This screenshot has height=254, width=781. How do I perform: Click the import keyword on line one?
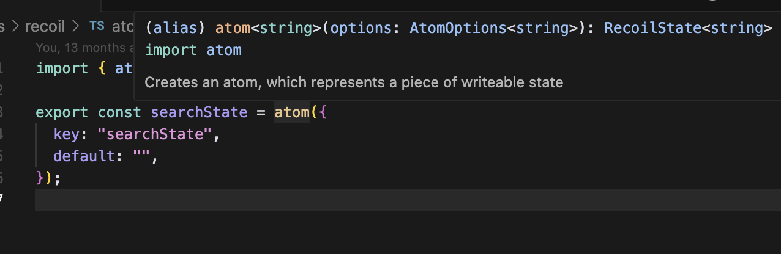[62, 68]
